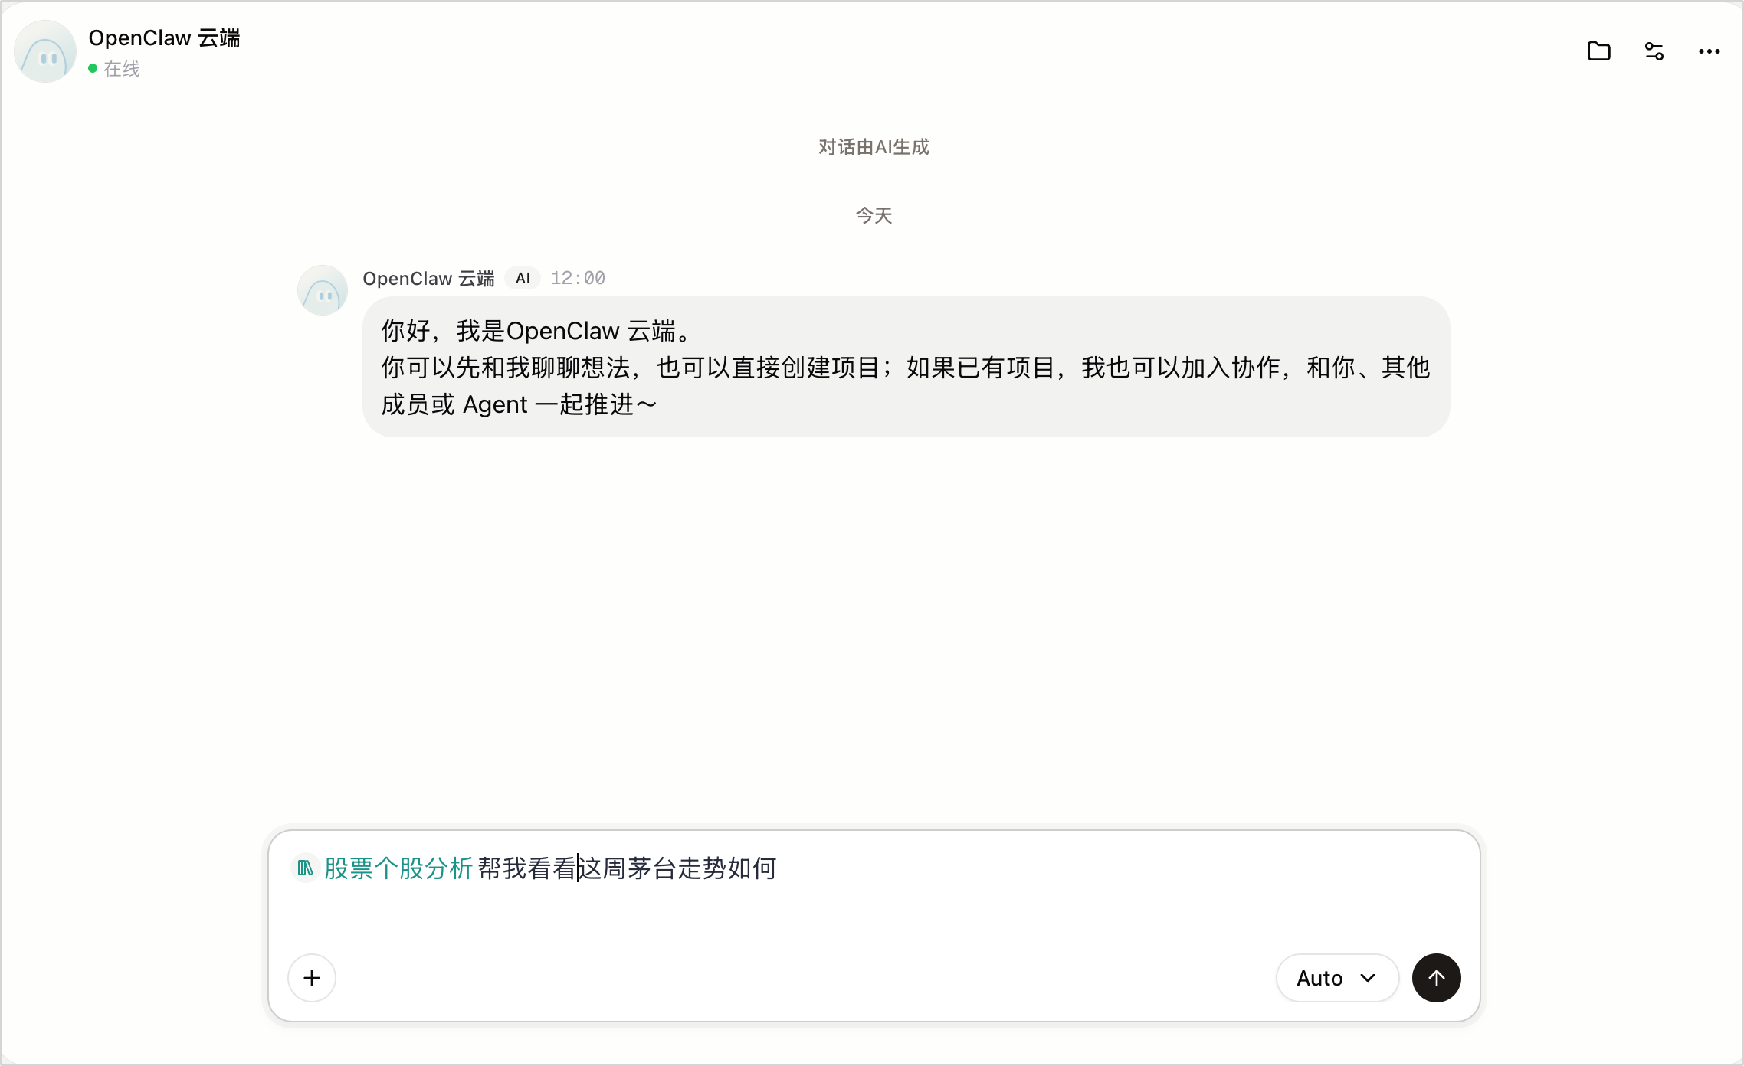
Task: Click the OpenClaw 云端 title in the header
Action: (x=164, y=38)
